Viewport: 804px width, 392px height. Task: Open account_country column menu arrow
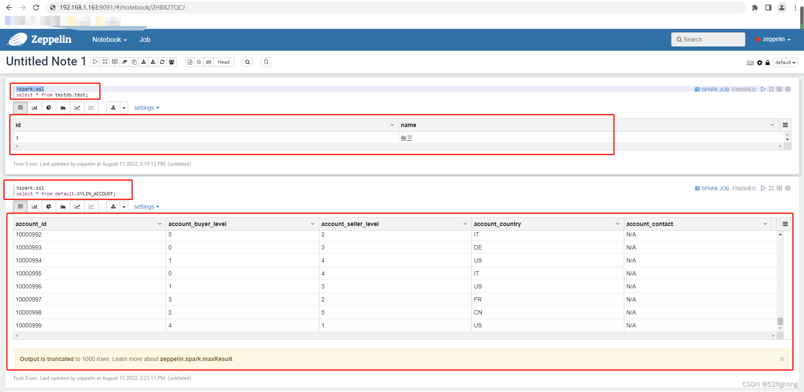(x=618, y=224)
